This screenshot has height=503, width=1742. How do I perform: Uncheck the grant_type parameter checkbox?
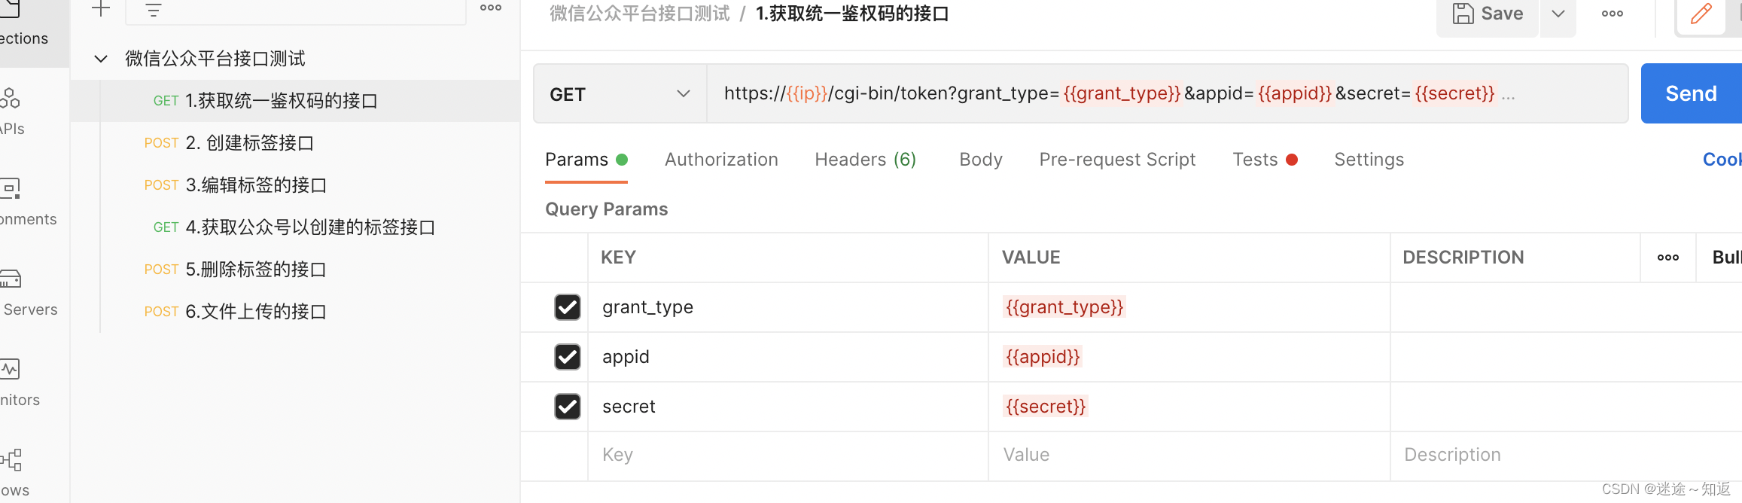(x=568, y=307)
